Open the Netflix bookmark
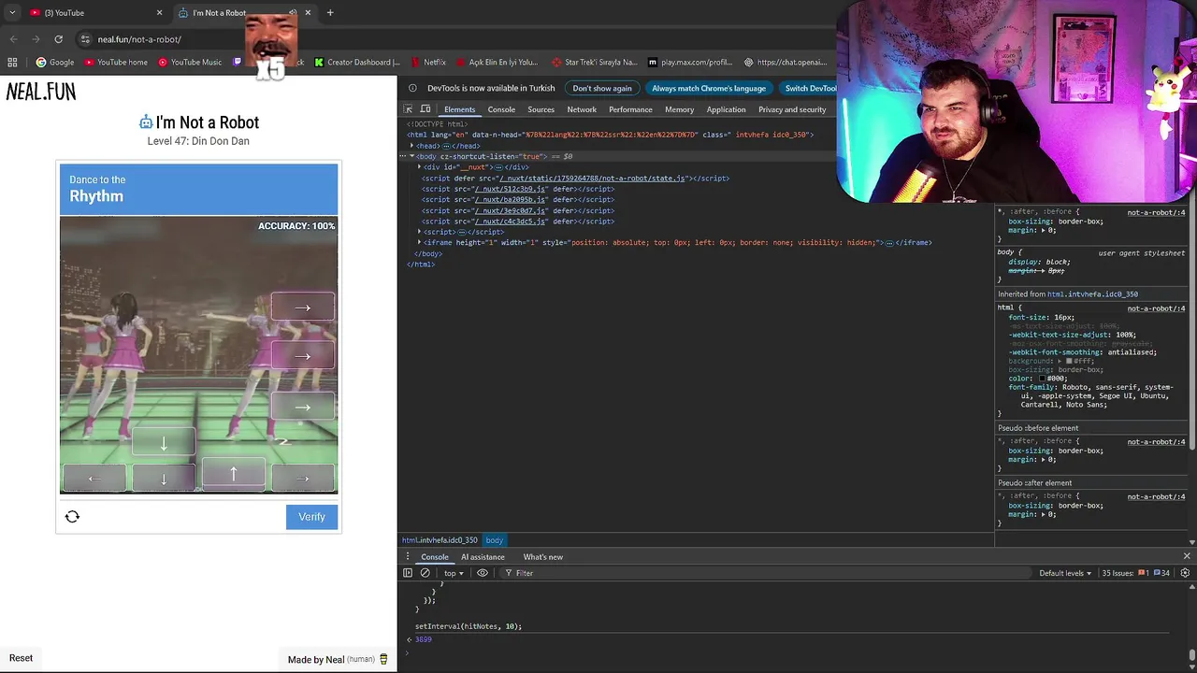Viewport: 1197px width, 673px height. click(x=428, y=63)
